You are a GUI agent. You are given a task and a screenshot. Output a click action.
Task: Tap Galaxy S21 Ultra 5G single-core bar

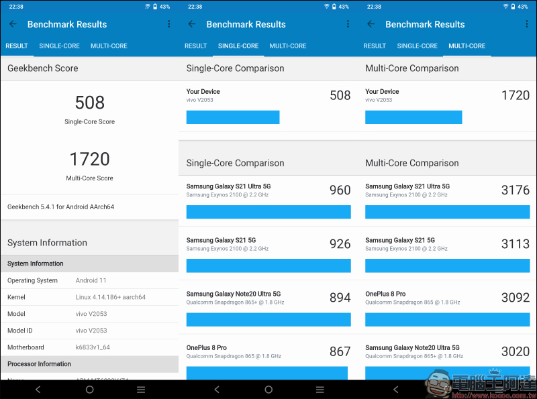coord(268,212)
